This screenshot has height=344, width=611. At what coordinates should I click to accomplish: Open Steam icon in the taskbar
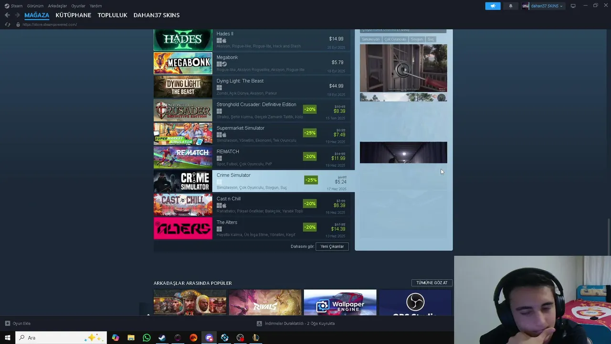[x=162, y=338]
